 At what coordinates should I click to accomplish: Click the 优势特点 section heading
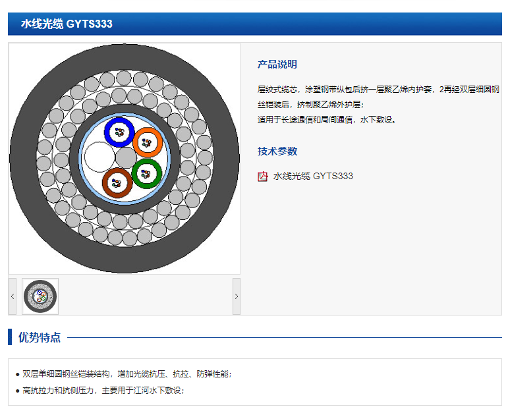point(40,337)
